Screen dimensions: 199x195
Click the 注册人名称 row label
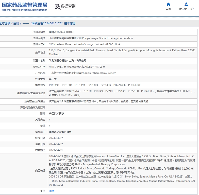coord(39,38)
